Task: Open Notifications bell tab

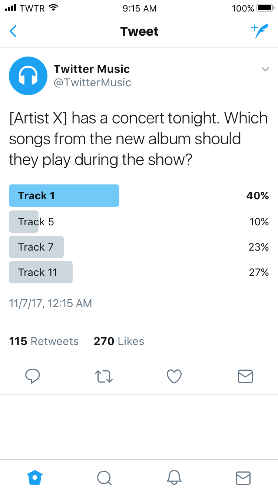Action: 174,477
